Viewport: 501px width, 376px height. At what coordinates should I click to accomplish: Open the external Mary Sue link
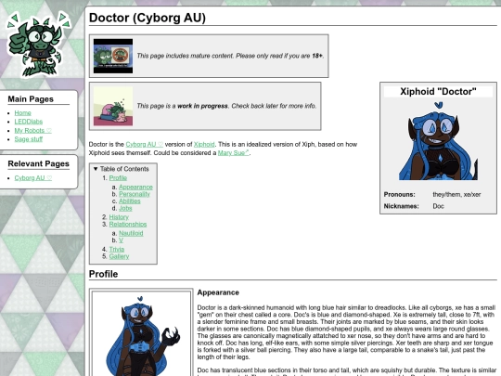[x=233, y=153]
